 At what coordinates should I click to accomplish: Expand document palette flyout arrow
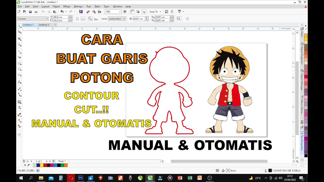click(25, 165)
